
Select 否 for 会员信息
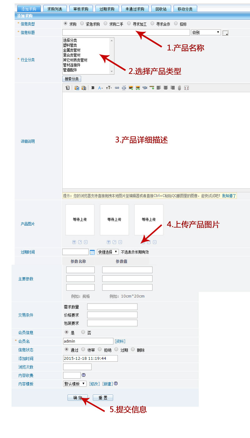click(83, 332)
